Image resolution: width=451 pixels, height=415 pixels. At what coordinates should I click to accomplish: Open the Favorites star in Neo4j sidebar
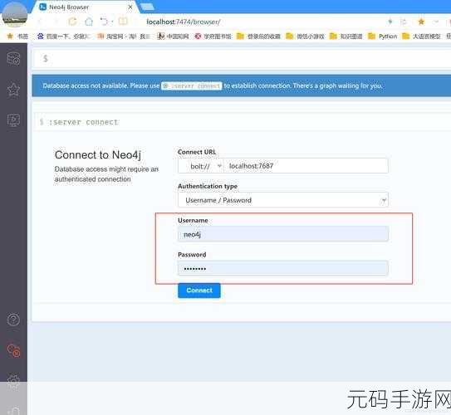coord(13,90)
